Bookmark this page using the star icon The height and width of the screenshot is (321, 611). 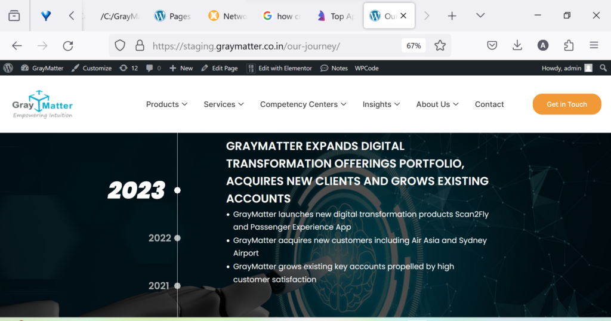pos(440,45)
